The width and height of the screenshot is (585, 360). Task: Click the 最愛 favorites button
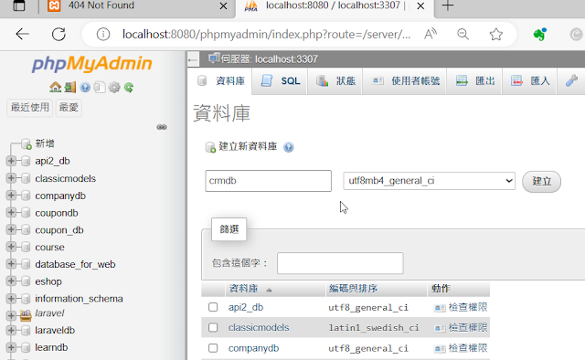(x=69, y=108)
